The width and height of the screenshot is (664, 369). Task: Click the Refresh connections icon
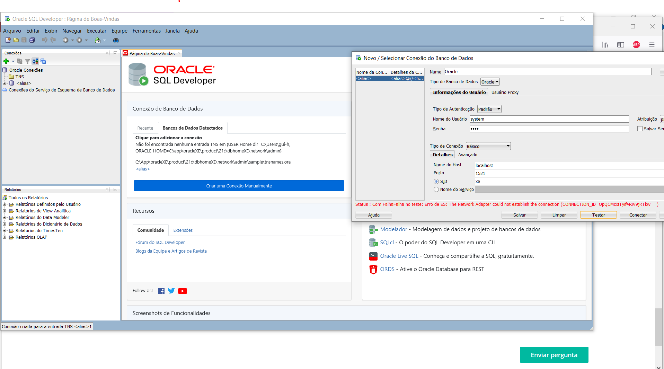tap(20, 61)
